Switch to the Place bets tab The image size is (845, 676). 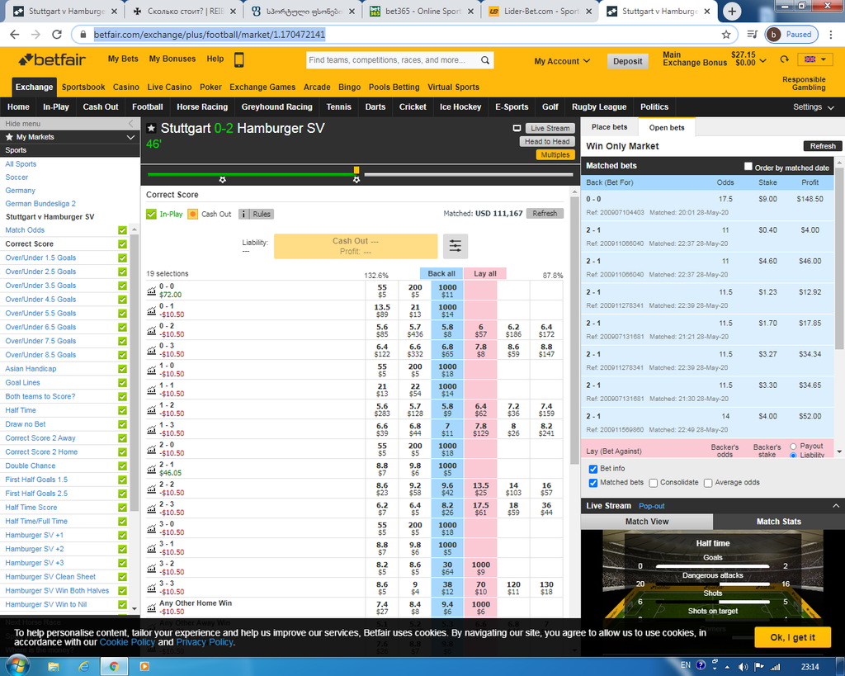tap(610, 127)
